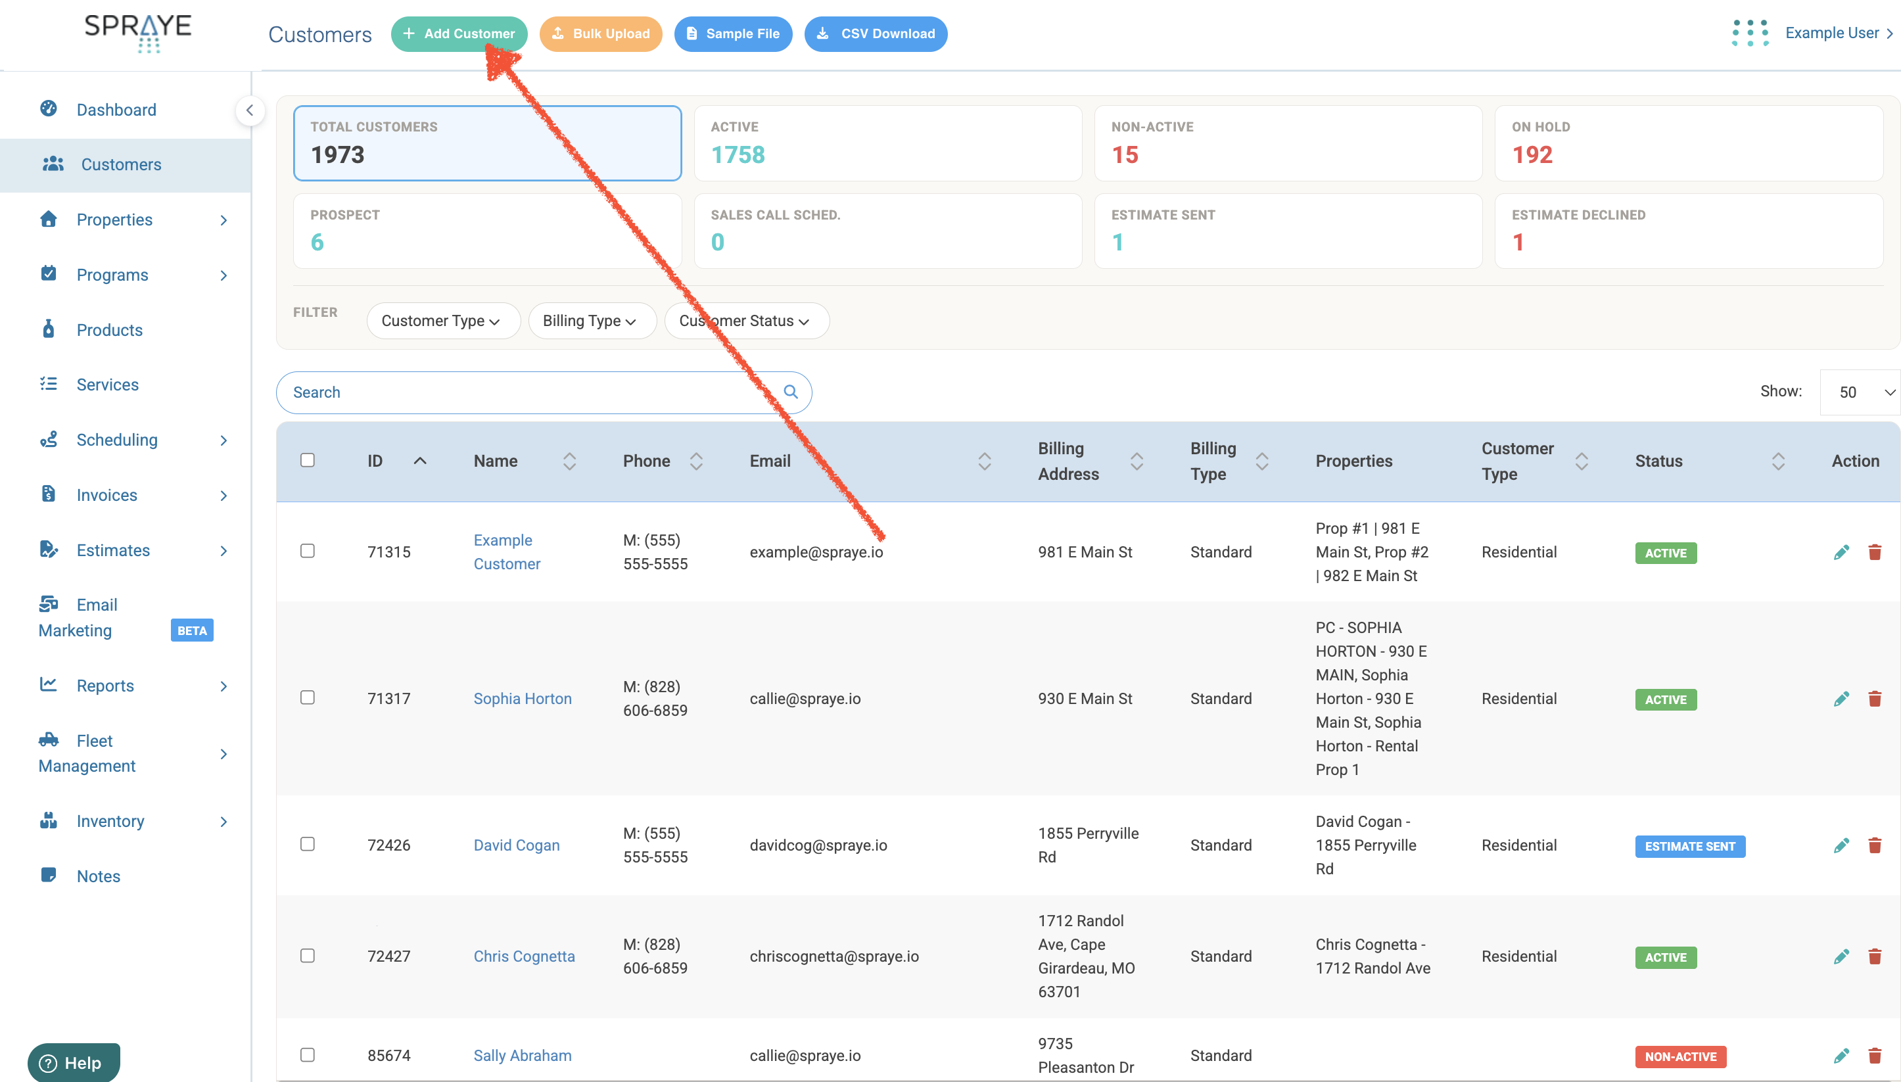Open the Customer Status filter dropdown
The width and height of the screenshot is (1901, 1082).
[x=746, y=320]
